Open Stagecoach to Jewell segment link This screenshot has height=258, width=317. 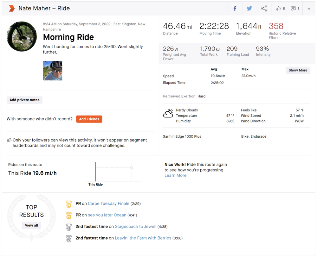pyautogui.click(x=135, y=227)
